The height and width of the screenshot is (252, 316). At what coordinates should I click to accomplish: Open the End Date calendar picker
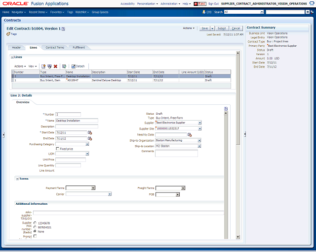tap(90, 138)
